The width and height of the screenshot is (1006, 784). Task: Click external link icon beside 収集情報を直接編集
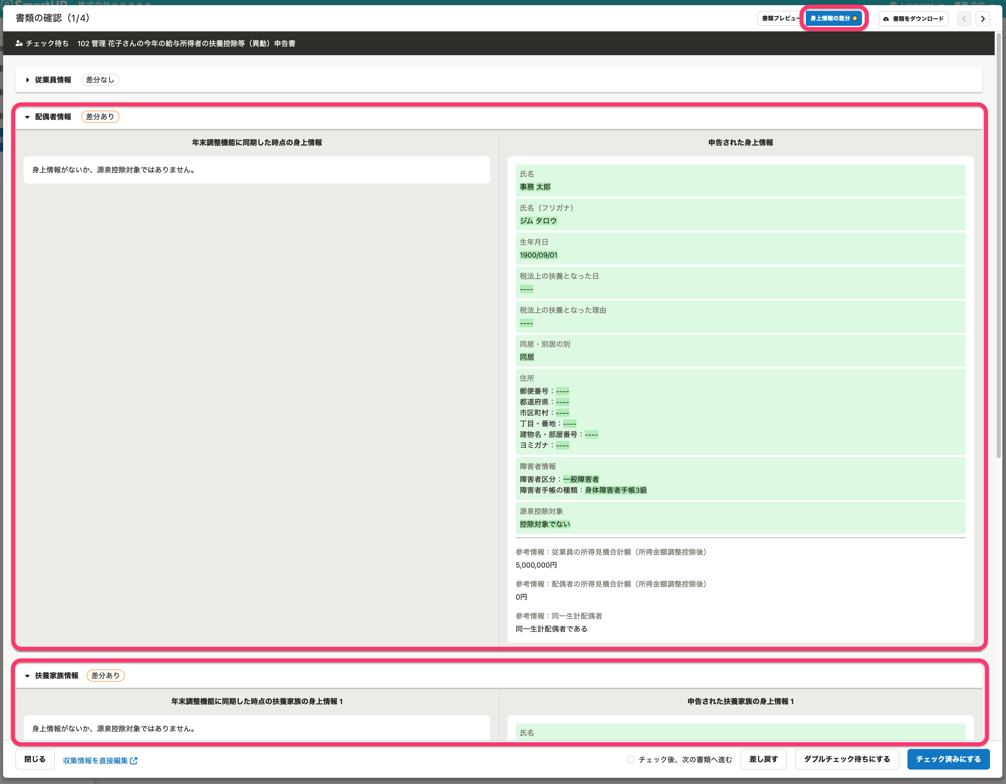click(x=134, y=761)
